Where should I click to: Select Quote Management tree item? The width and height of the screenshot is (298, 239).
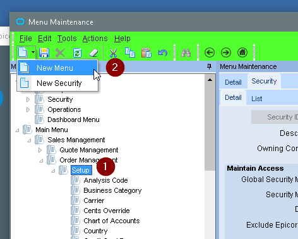coord(88,150)
